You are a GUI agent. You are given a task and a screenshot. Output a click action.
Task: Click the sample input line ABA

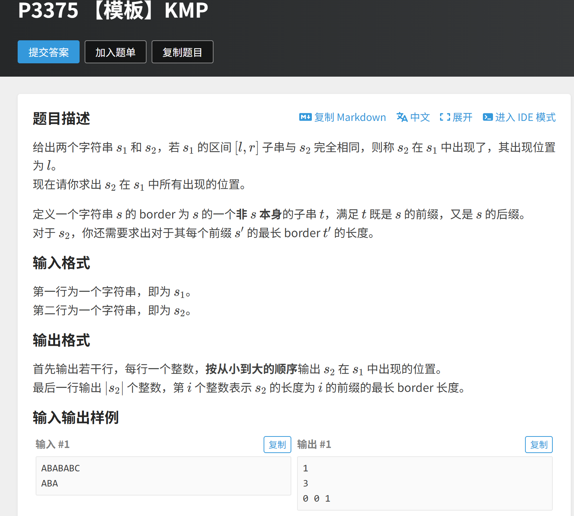click(x=50, y=483)
